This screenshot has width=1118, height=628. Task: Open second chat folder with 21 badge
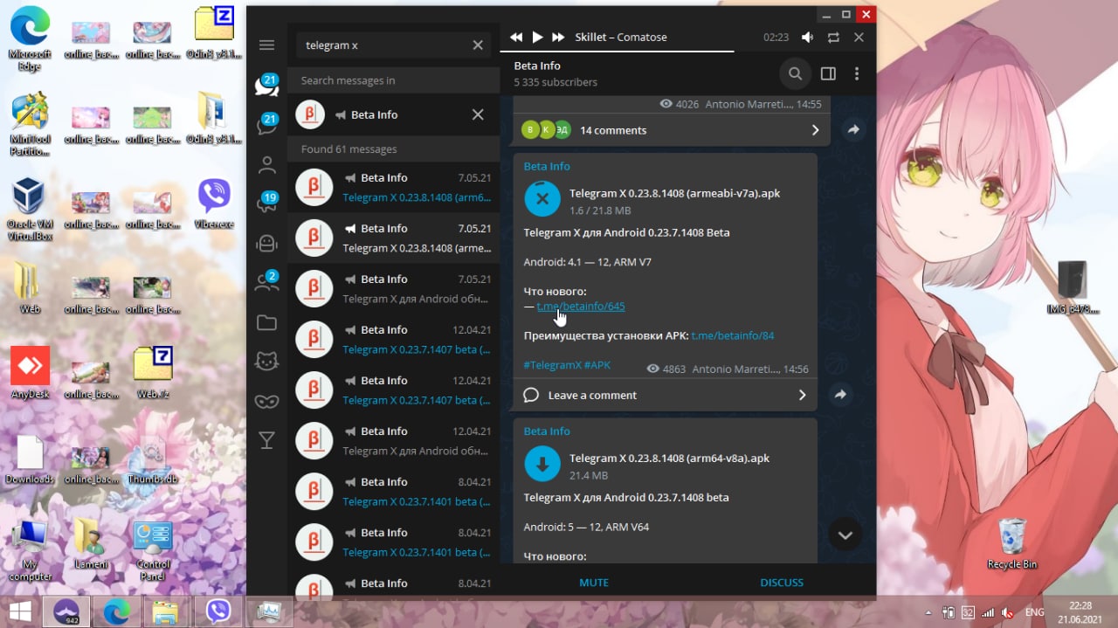(267, 124)
